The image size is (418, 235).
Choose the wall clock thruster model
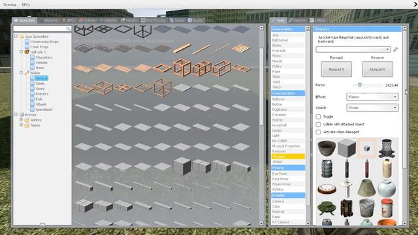pyautogui.click(x=327, y=189)
